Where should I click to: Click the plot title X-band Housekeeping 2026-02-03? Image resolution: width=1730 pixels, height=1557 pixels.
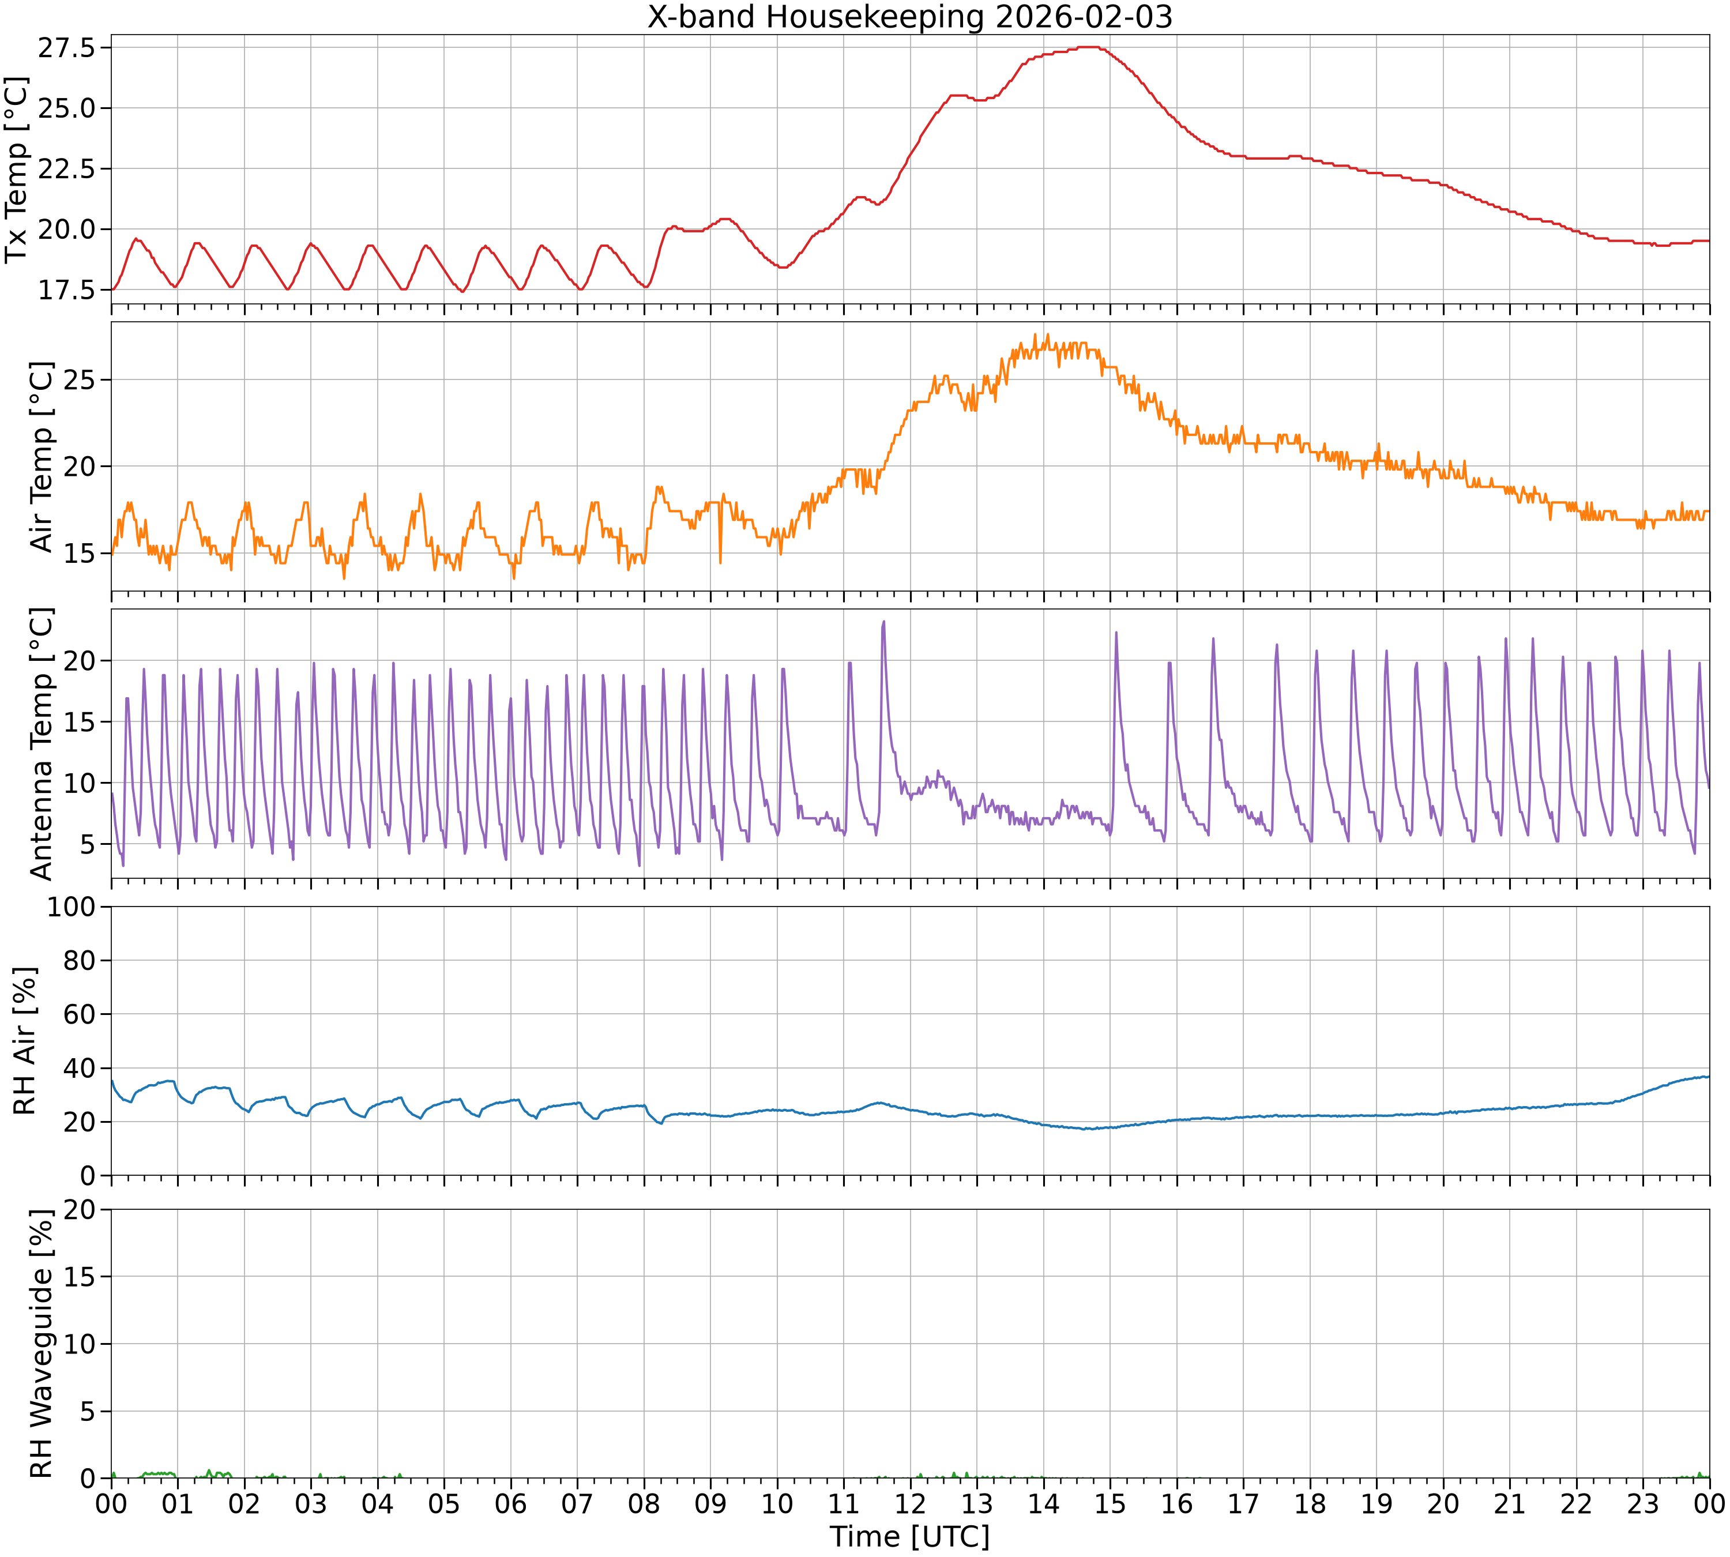tap(909, 17)
